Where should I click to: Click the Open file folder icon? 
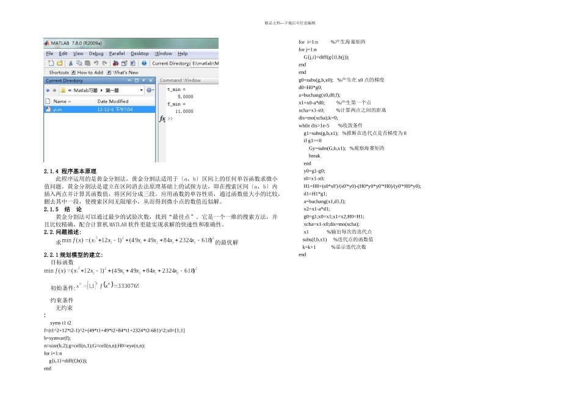[x=60, y=63]
